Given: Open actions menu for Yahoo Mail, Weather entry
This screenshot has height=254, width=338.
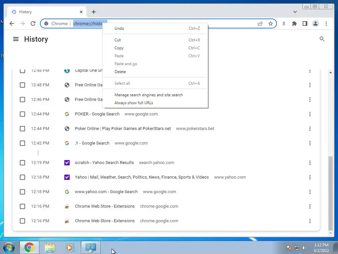Looking at the screenshot, I should click(310, 177).
